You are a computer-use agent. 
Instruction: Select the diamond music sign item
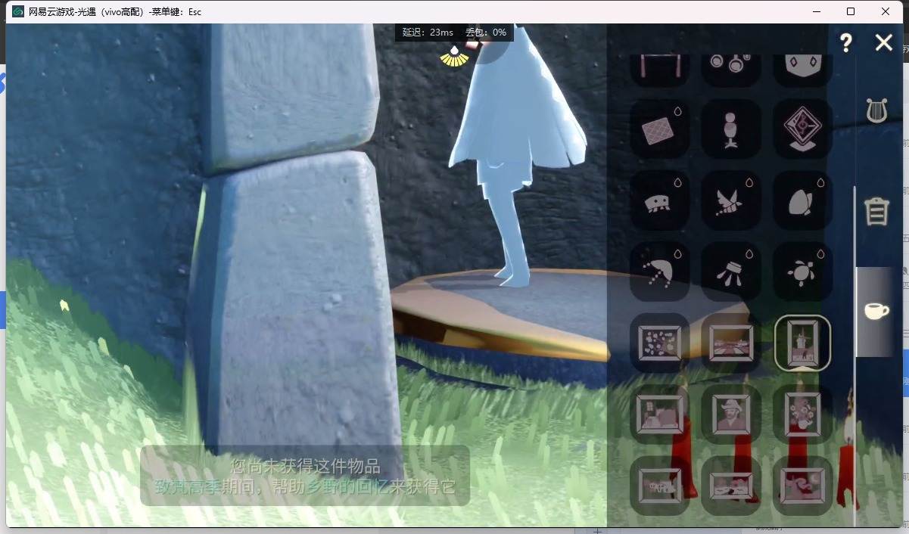tap(803, 129)
